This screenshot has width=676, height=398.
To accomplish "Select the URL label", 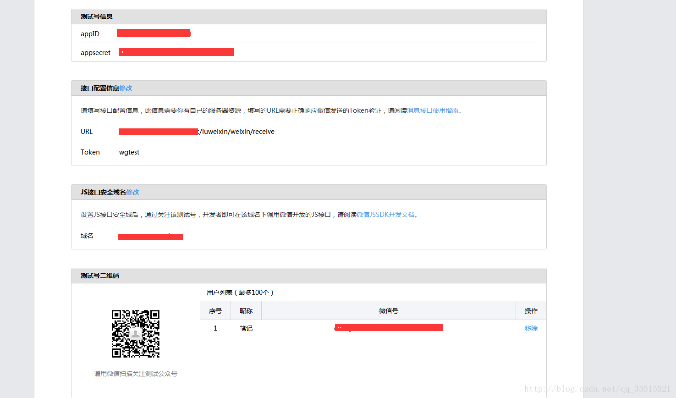I will pos(87,132).
